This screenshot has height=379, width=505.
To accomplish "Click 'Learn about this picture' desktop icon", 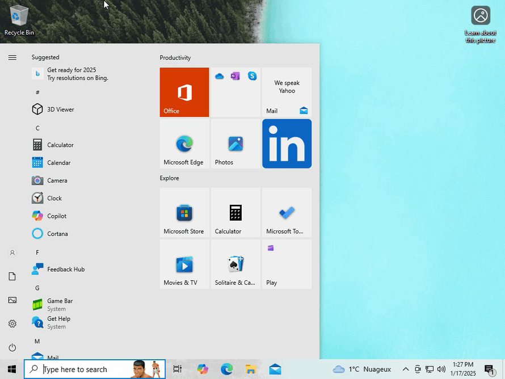I will pos(481,24).
